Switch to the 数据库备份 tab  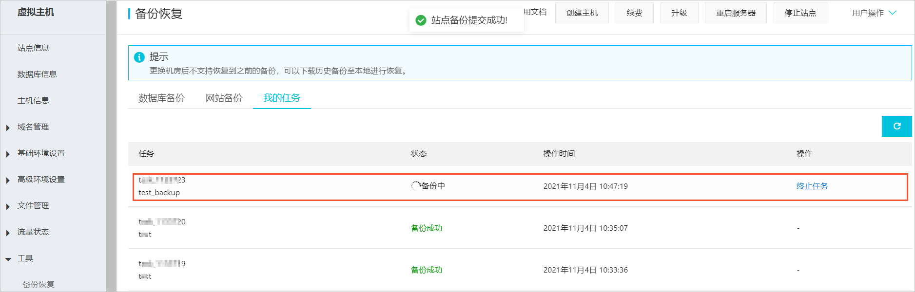pos(161,98)
